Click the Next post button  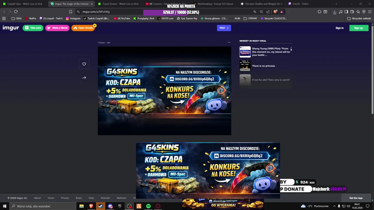tap(224, 28)
